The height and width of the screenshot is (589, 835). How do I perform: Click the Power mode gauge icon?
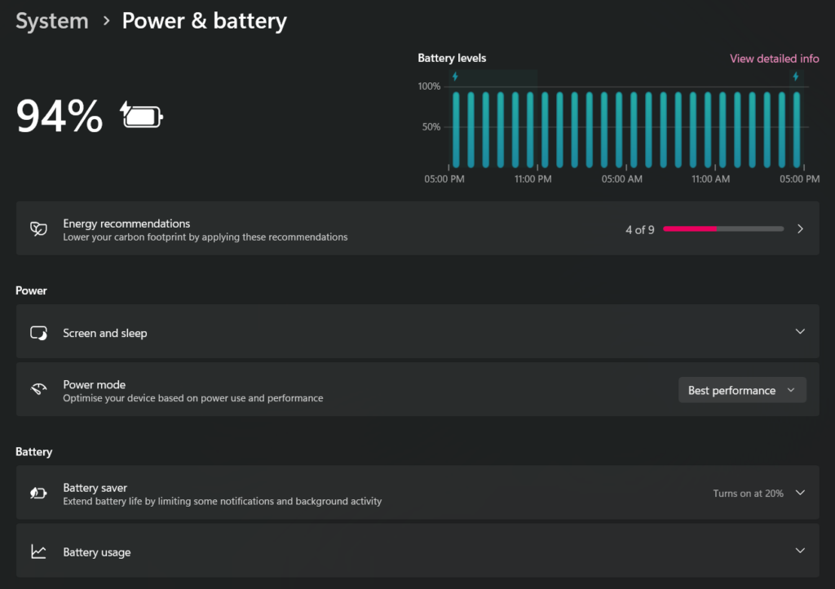[x=38, y=390]
